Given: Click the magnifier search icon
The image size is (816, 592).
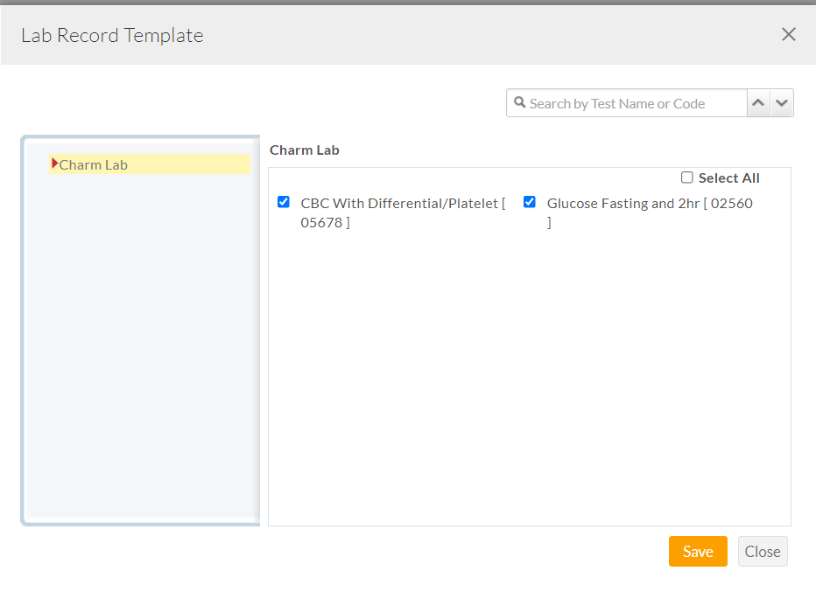Looking at the screenshot, I should [519, 102].
